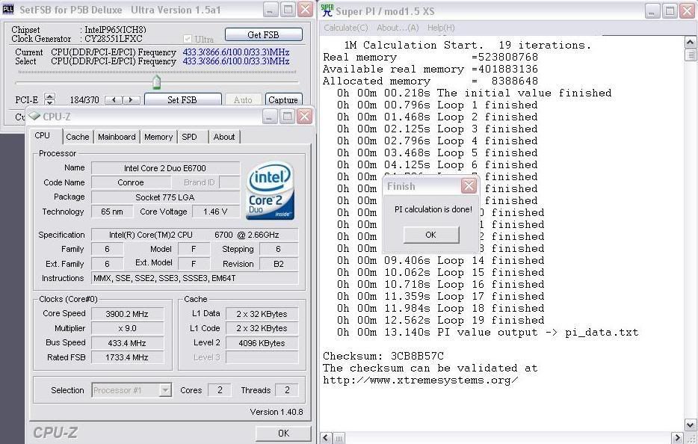The image size is (698, 444).
Task: Close the Finish dialog with its X
Action: (469, 185)
